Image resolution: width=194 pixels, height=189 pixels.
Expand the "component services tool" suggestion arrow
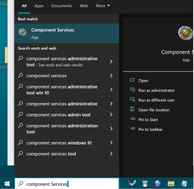click(111, 154)
